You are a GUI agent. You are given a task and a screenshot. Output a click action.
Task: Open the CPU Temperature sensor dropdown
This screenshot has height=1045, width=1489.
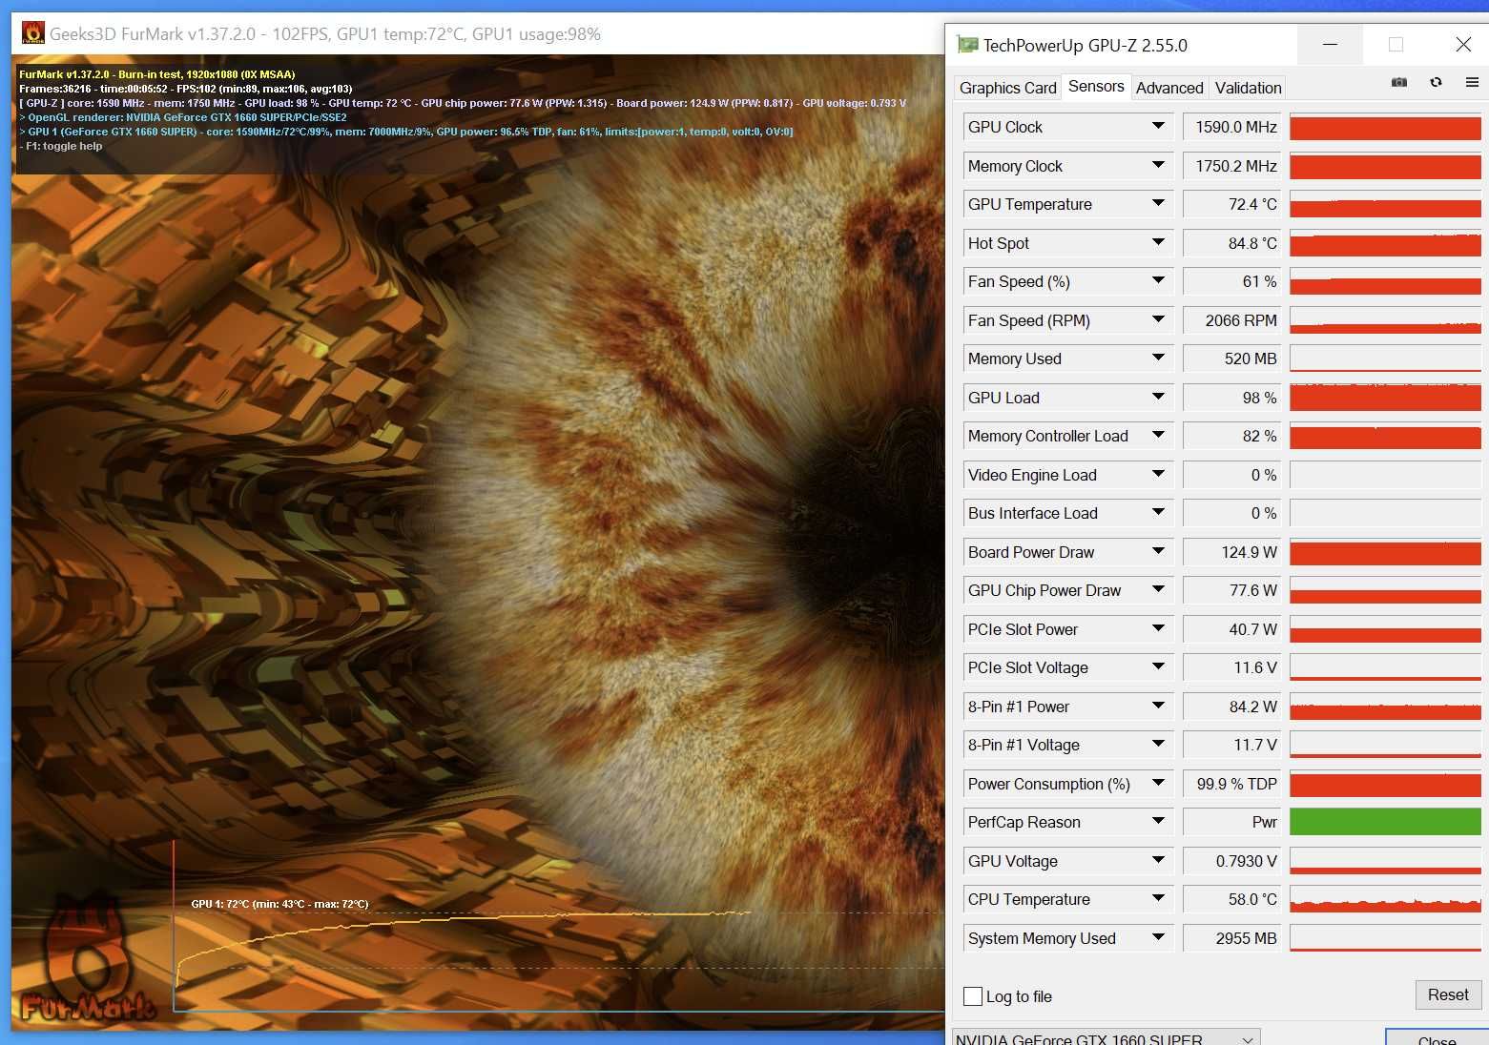(x=1158, y=899)
